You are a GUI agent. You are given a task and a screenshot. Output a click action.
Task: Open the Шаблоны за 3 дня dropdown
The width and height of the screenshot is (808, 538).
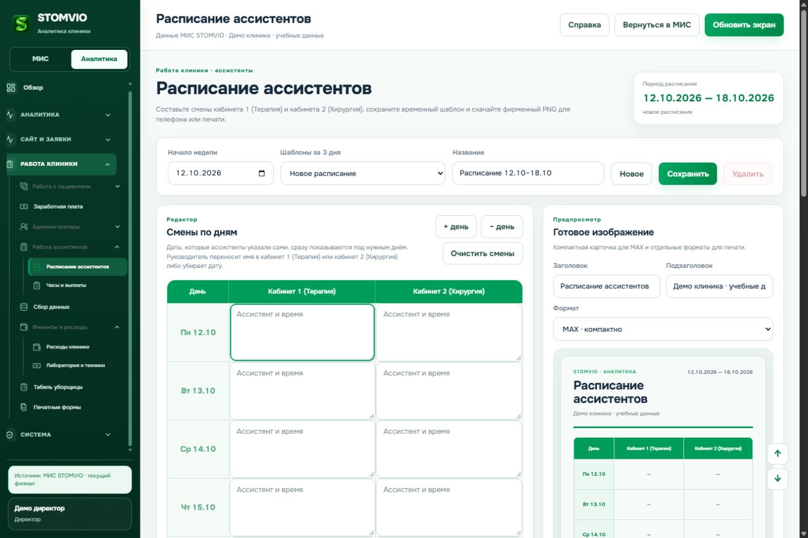pos(363,173)
